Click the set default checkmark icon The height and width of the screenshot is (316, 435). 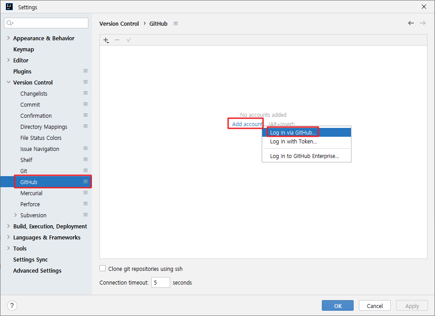(129, 40)
